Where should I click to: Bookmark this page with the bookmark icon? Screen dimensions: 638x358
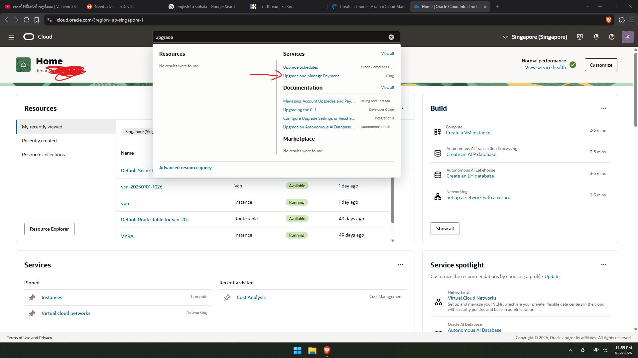coord(37,20)
